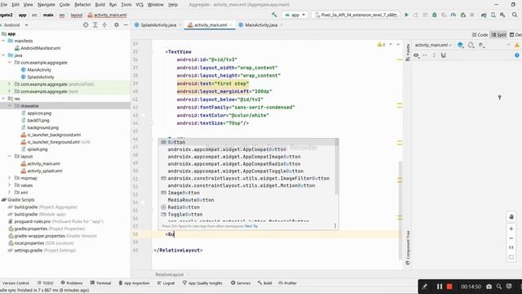Enable the pan hand tool in preview
Screen dimensions: 522x294
[511, 216]
